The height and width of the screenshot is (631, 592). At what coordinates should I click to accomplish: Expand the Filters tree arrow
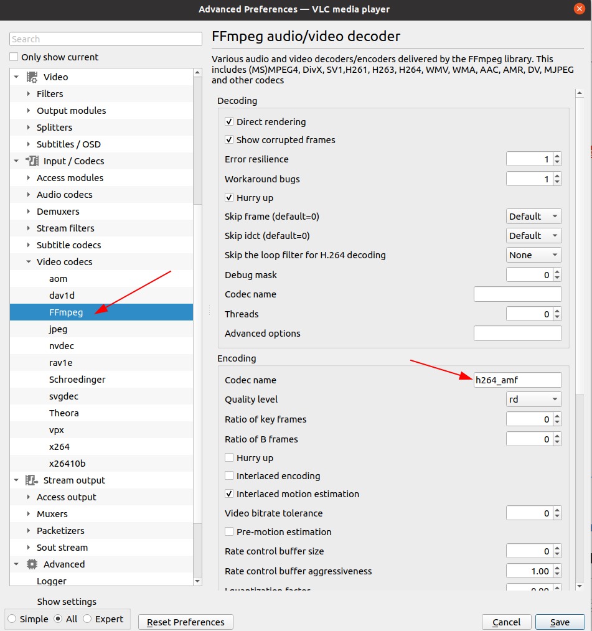[x=29, y=93]
